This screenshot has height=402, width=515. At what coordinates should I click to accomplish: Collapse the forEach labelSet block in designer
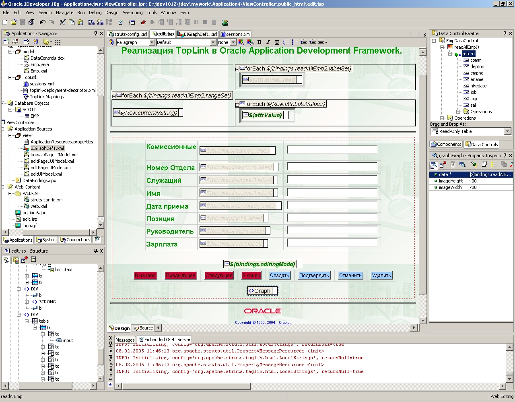[237, 69]
